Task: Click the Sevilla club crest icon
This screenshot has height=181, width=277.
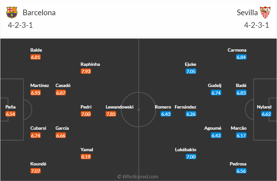Action: click(265, 13)
